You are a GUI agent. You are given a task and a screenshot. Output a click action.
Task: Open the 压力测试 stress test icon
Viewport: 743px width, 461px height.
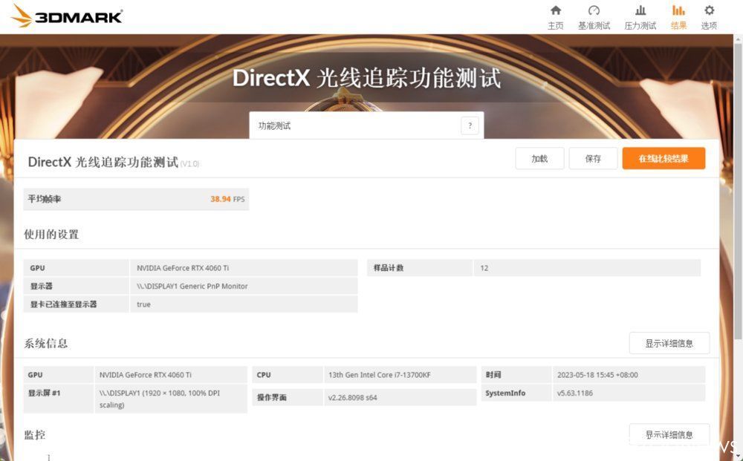[x=640, y=10]
